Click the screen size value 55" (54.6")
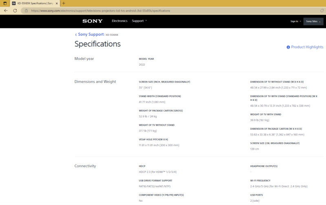This screenshot has width=326, height=205. point(145,88)
